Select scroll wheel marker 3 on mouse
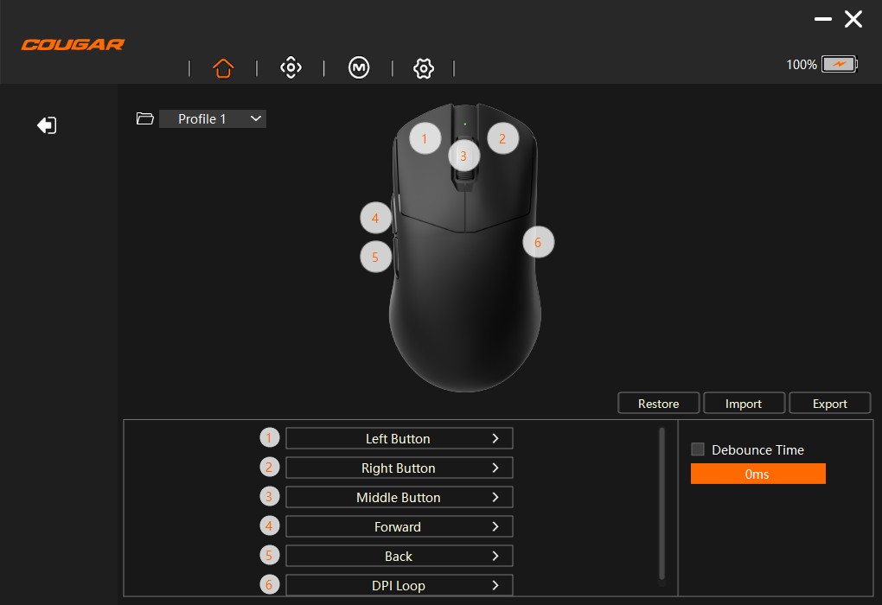Screen dimensions: 882x605 [464, 156]
